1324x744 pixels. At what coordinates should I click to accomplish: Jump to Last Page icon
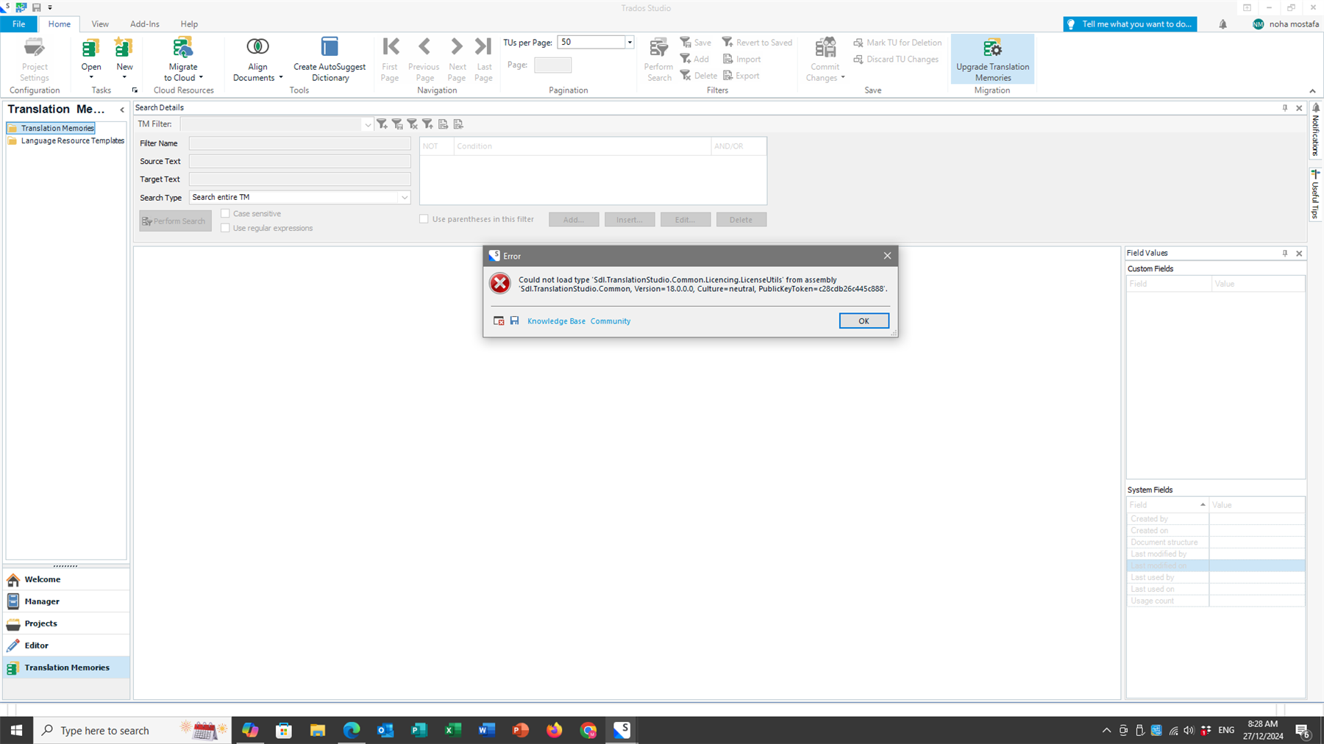[483, 46]
